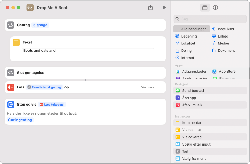Add the Send besked action
Image resolution: width=250 pixels, height=164 pixels.
point(210,91)
